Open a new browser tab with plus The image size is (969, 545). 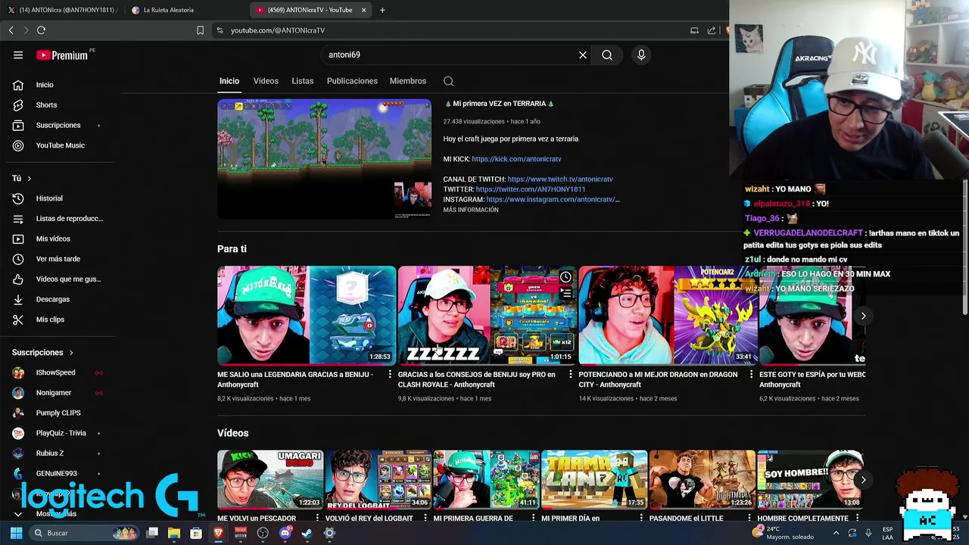[382, 10]
